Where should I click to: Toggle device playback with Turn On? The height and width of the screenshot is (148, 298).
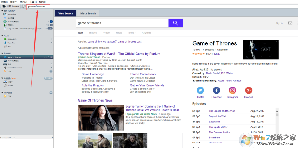coord(48,78)
